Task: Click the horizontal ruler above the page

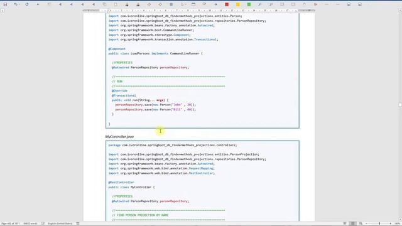Action: [x=199, y=11]
